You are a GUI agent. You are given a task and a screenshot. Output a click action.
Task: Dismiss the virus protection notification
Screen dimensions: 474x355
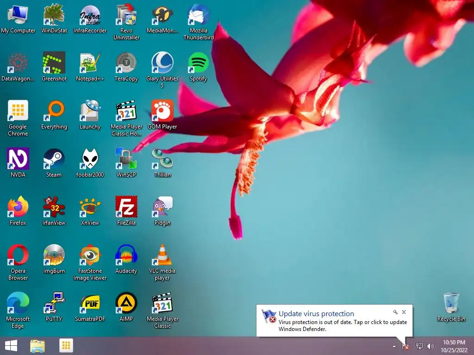click(404, 312)
